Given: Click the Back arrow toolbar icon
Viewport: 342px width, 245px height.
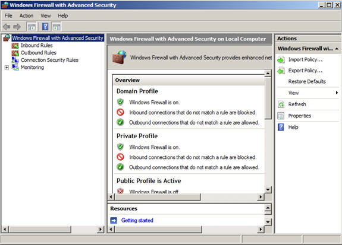Looking at the screenshot, I should click(7, 27).
